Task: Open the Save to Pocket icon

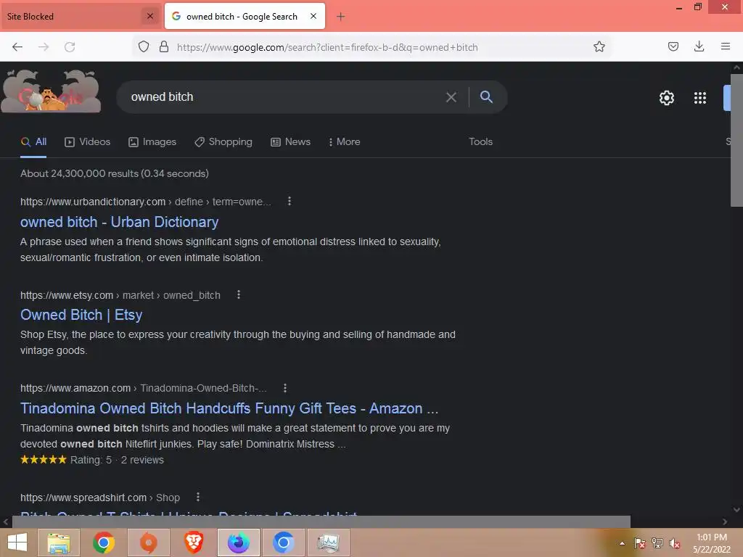Action: (x=673, y=46)
